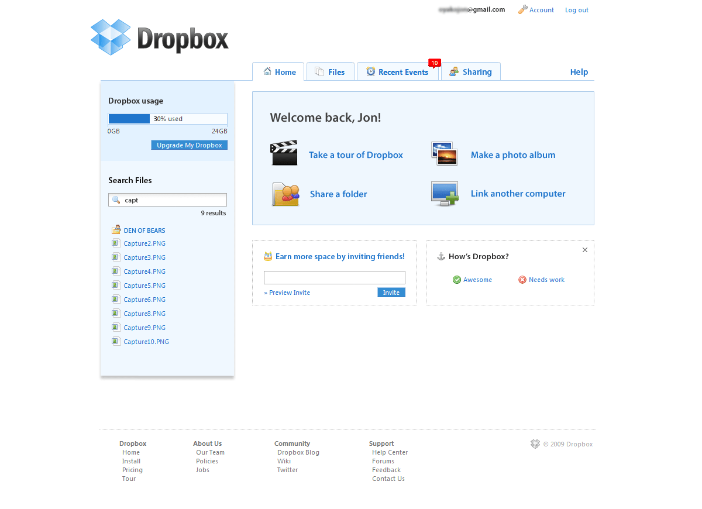The width and height of the screenshot is (702, 509).
Task: Click Make a photo album link
Action: pyautogui.click(x=513, y=155)
